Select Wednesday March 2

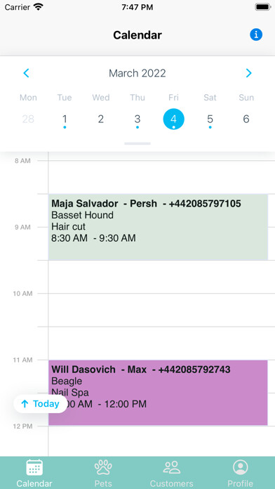pyautogui.click(x=101, y=119)
